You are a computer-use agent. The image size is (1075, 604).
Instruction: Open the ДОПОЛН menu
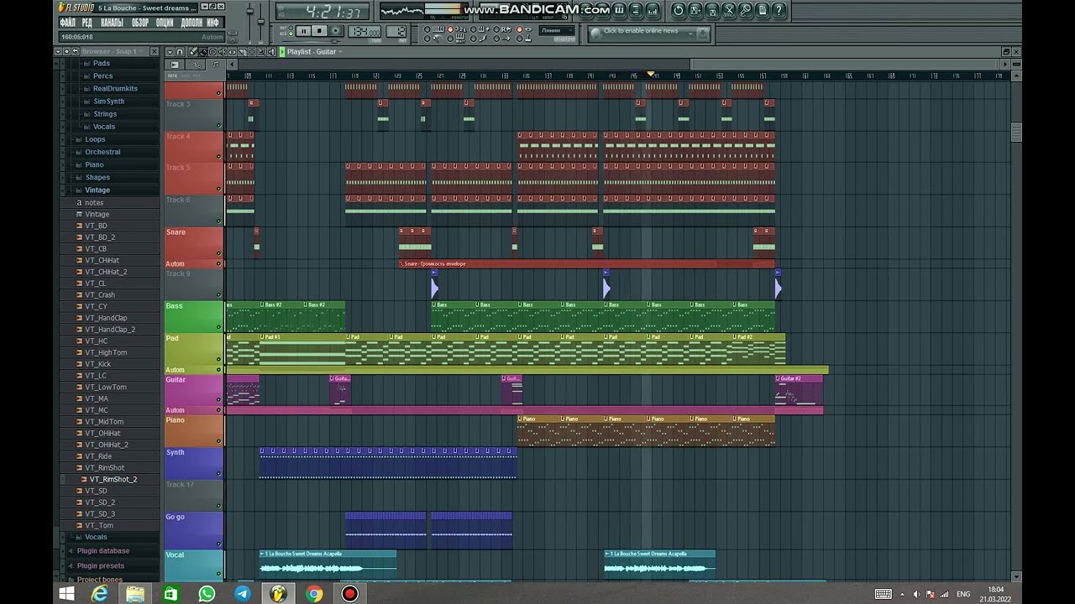(192, 23)
